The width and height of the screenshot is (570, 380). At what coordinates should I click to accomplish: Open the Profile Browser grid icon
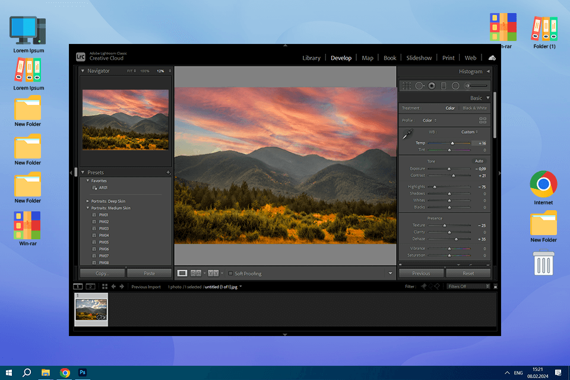[x=483, y=121]
